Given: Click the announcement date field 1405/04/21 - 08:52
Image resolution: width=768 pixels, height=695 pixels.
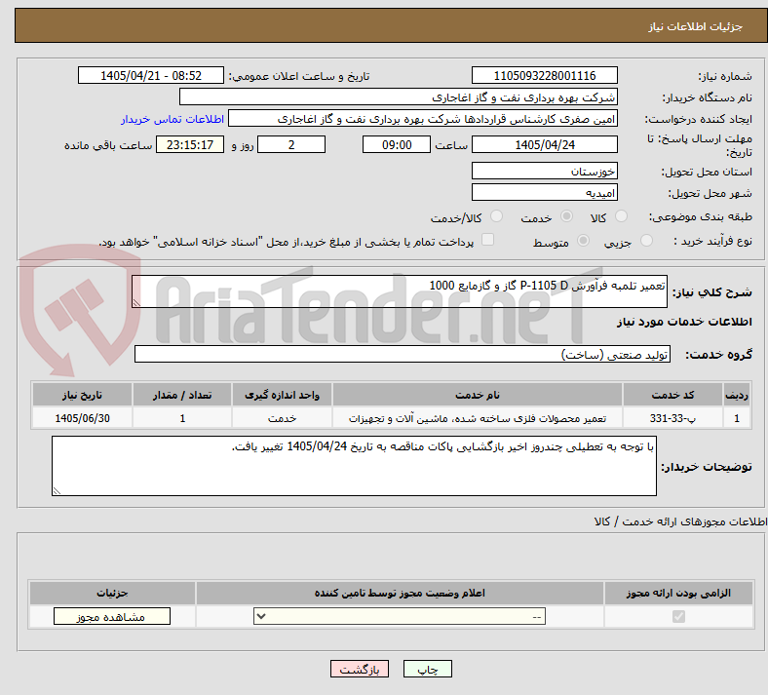Looking at the screenshot, I should coord(151,75).
